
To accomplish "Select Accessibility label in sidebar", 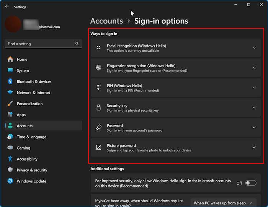I will pos(27,159).
